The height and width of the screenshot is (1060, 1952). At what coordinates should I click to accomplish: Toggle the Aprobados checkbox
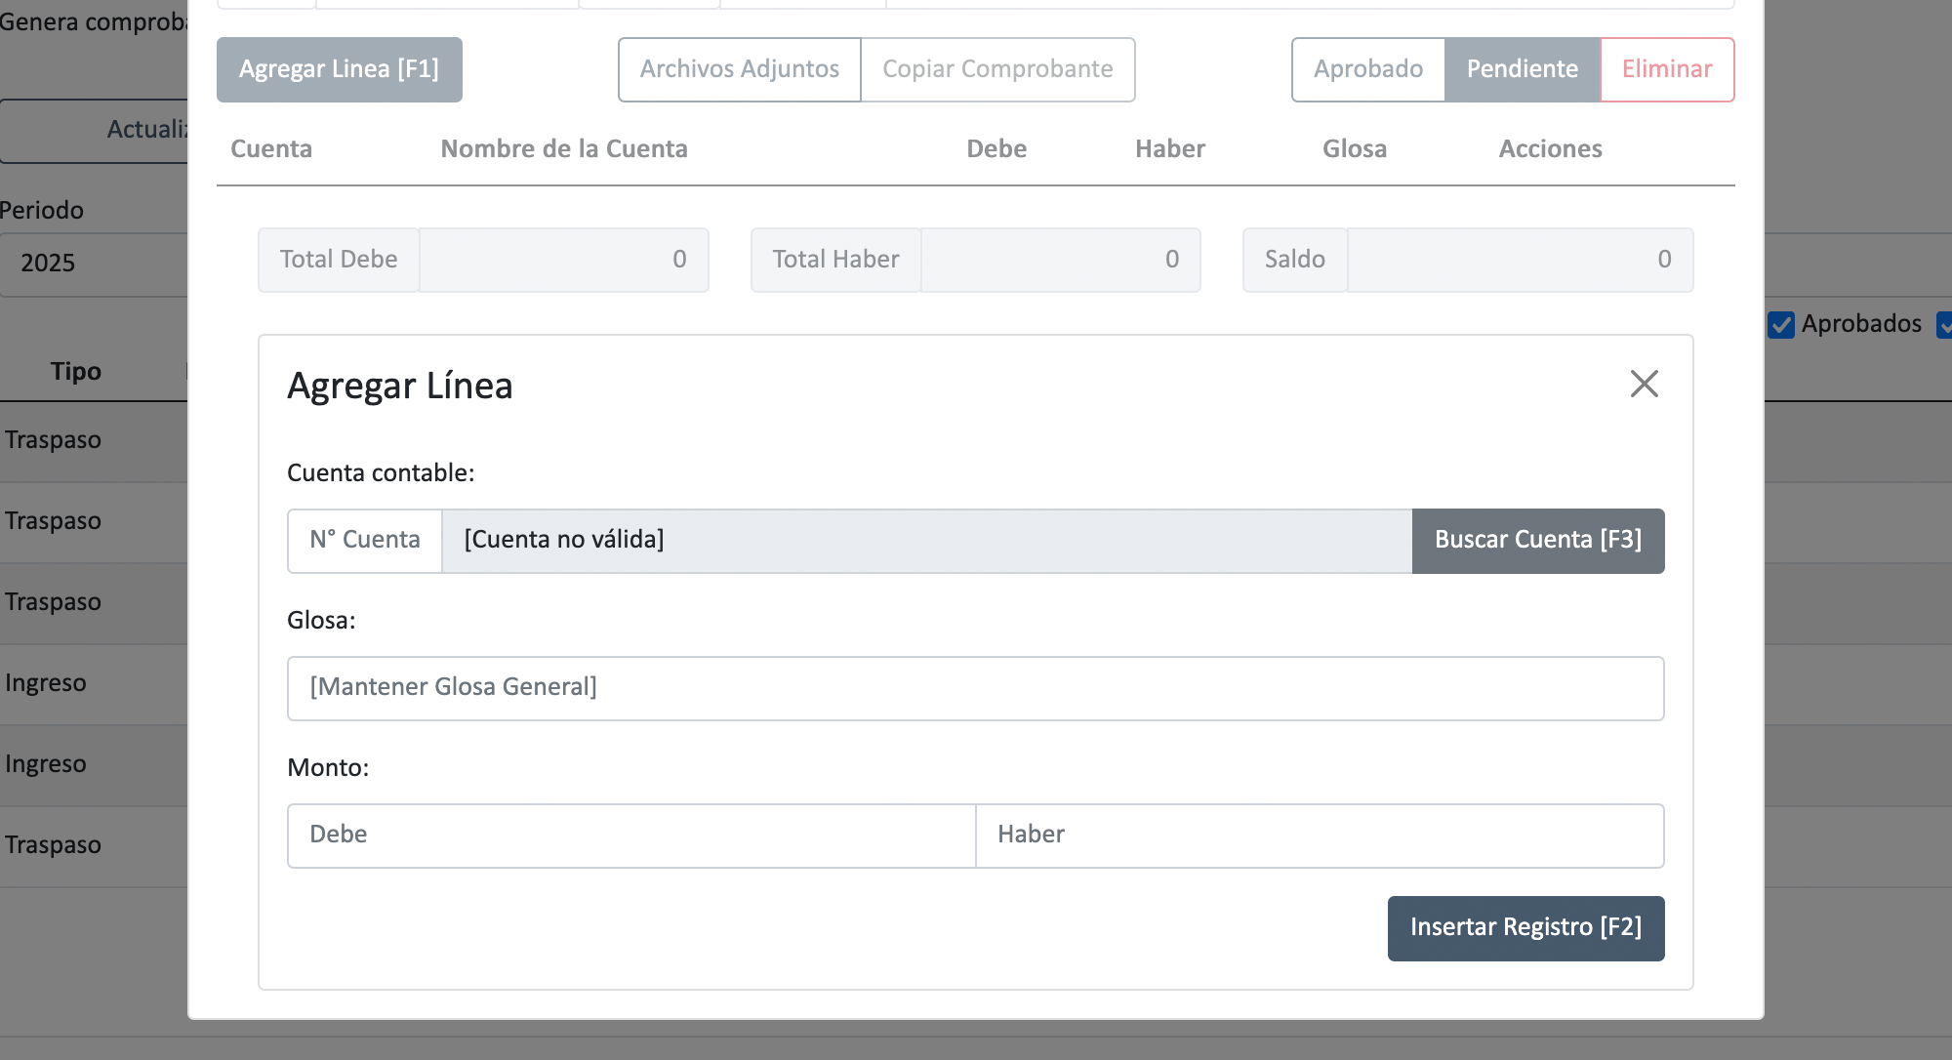(x=1781, y=324)
